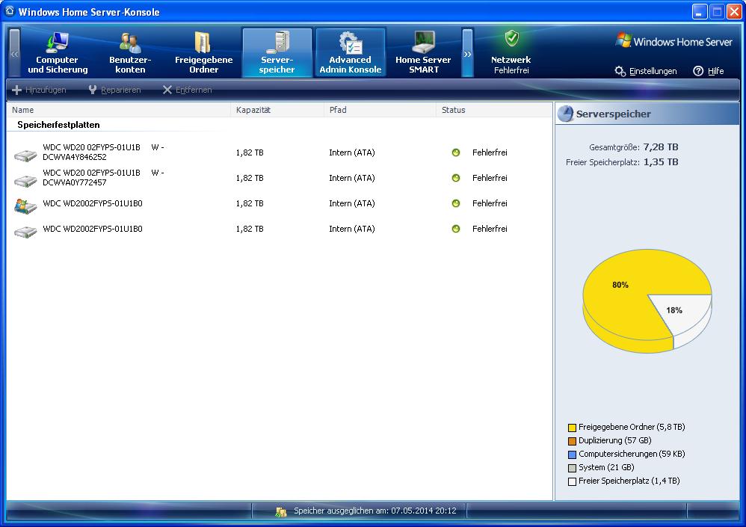The image size is (746, 527).
Task: Click yellow Freigegebene Ordner legend swatch
Action: pyautogui.click(x=573, y=428)
